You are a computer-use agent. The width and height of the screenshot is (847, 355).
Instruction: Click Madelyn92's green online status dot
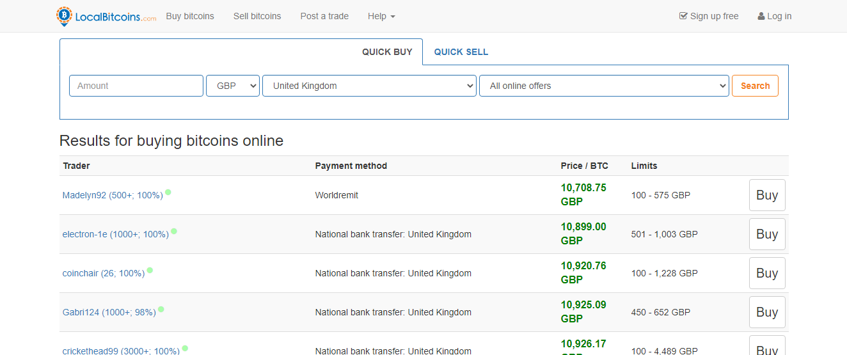point(168,192)
